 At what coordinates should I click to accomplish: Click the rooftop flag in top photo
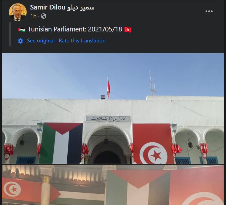click(x=108, y=88)
